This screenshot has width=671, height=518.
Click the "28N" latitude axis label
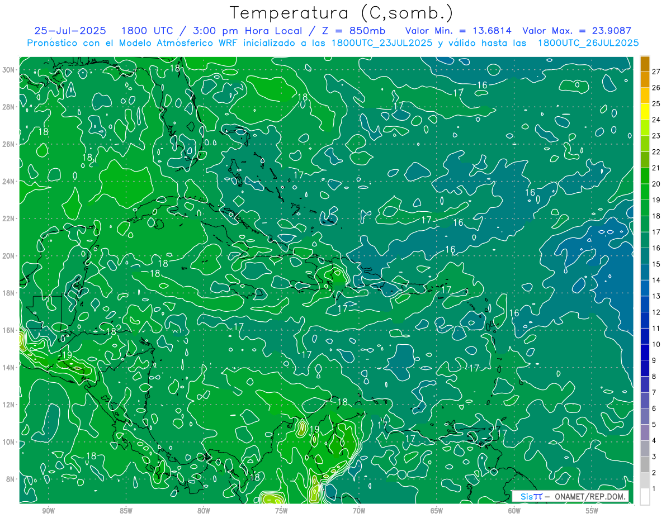click(8, 107)
